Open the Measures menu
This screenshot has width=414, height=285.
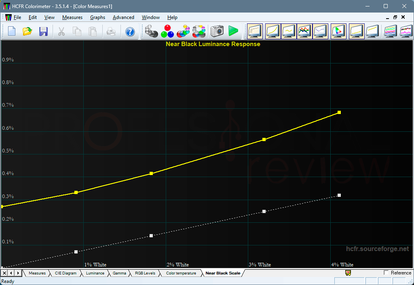(72, 17)
